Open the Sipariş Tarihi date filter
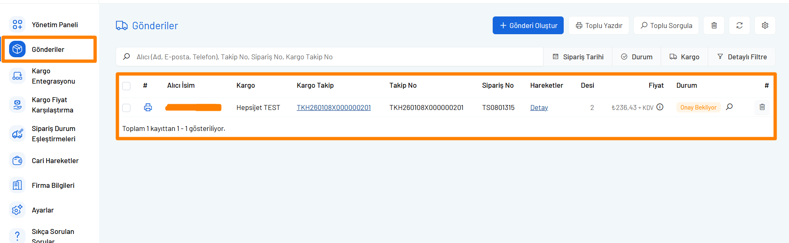The image size is (789, 243). click(578, 57)
